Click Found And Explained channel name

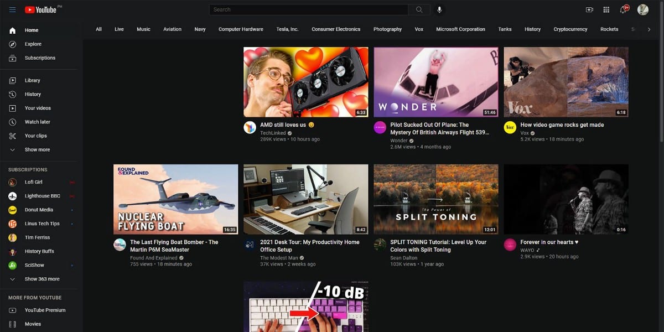153,258
